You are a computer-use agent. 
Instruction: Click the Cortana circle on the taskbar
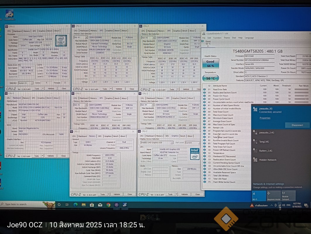click(x=59, y=205)
